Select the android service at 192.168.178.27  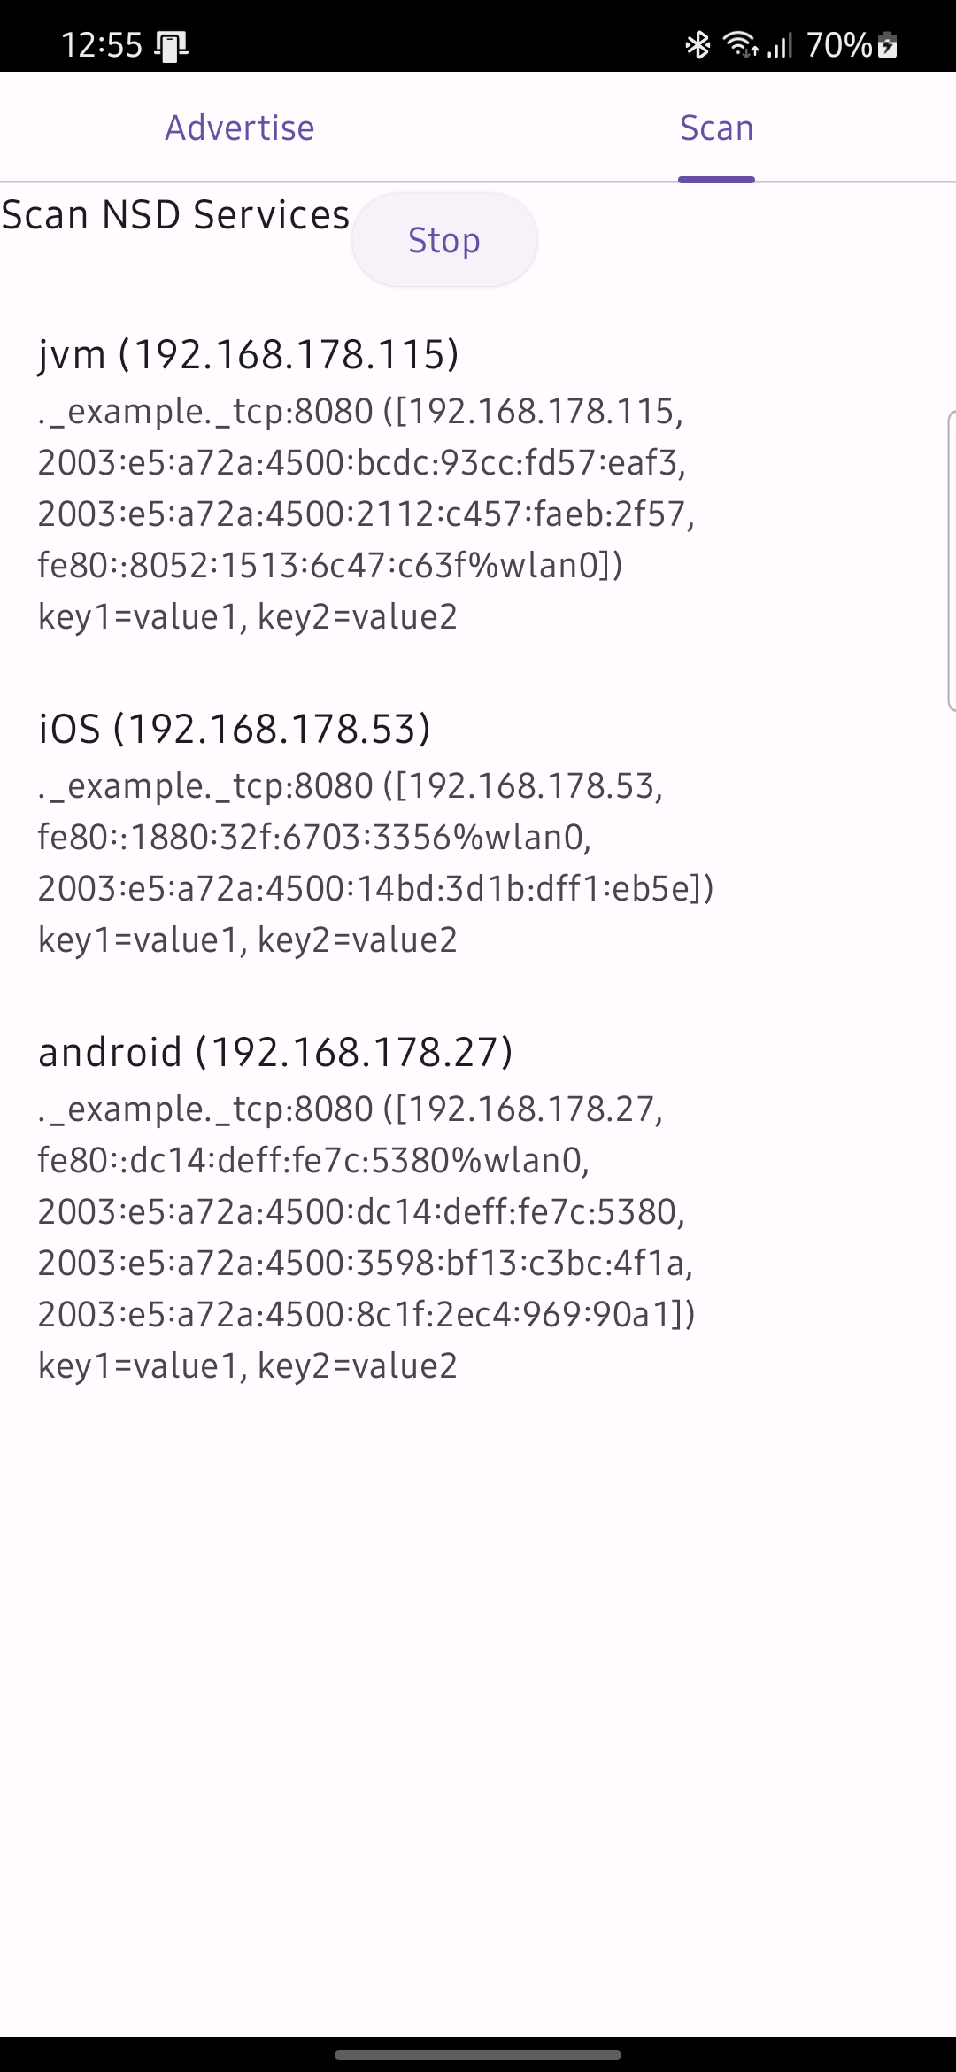click(274, 1051)
